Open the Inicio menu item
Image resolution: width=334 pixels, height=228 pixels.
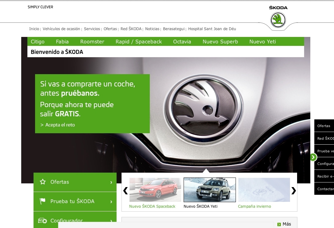pyautogui.click(x=34, y=29)
